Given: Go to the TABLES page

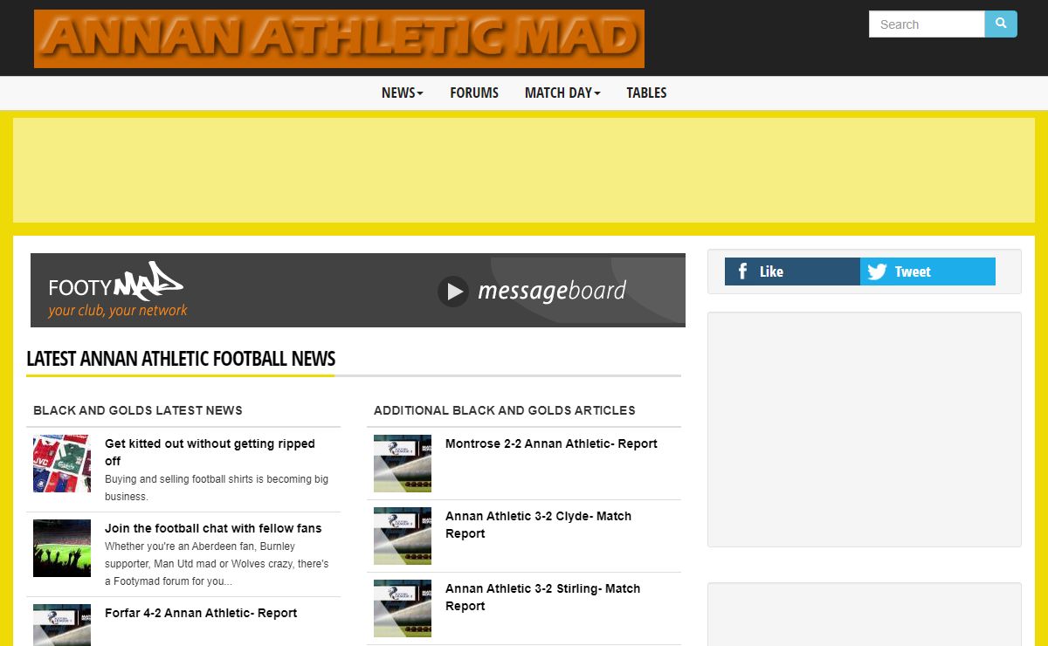Looking at the screenshot, I should 646,93.
